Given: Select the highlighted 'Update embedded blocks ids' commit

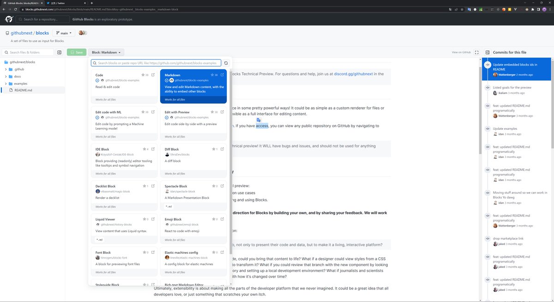Looking at the screenshot, I should pos(516,70).
